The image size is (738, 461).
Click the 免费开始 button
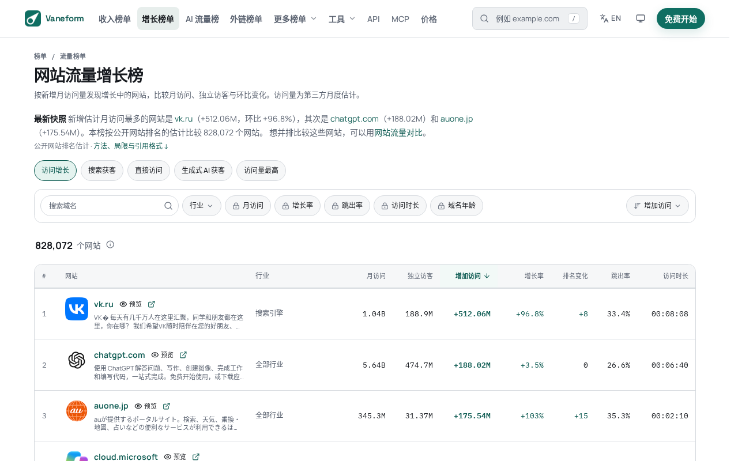pyautogui.click(x=681, y=18)
